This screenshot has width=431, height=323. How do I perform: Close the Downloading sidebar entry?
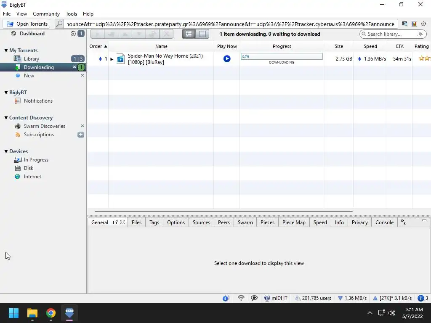(74, 67)
